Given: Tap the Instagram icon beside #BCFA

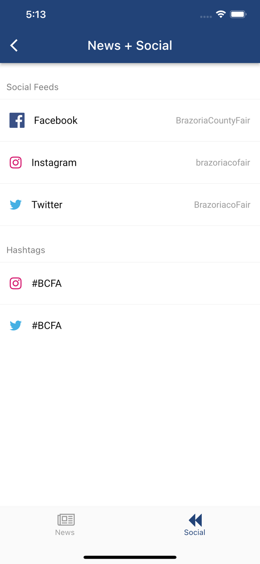Looking at the screenshot, I should coord(16,283).
